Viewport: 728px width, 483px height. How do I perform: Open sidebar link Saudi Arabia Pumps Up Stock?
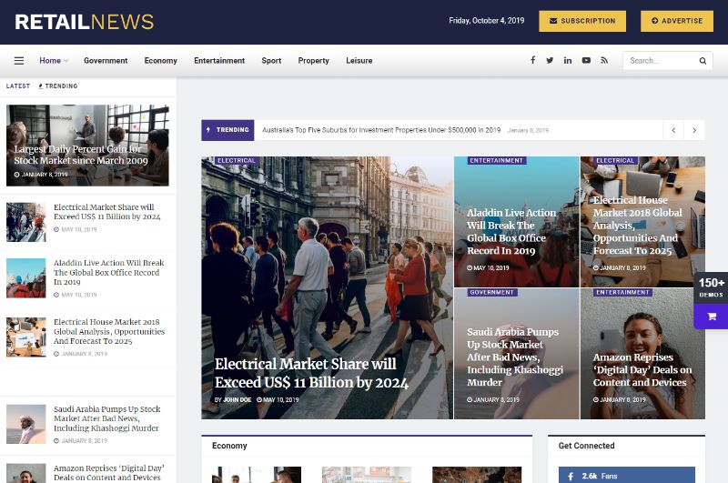(x=106, y=418)
